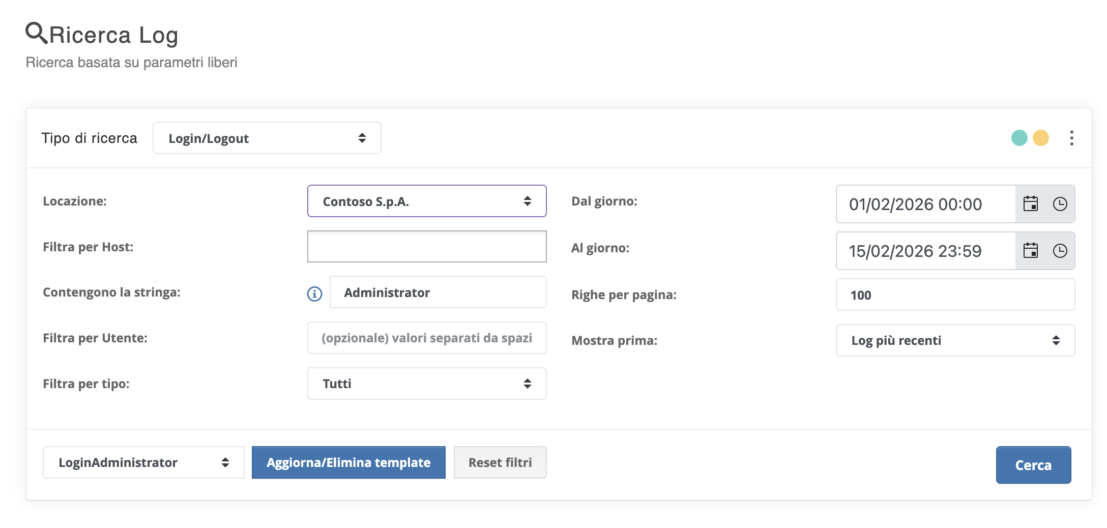Click the yellow status indicator dot

1040,138
